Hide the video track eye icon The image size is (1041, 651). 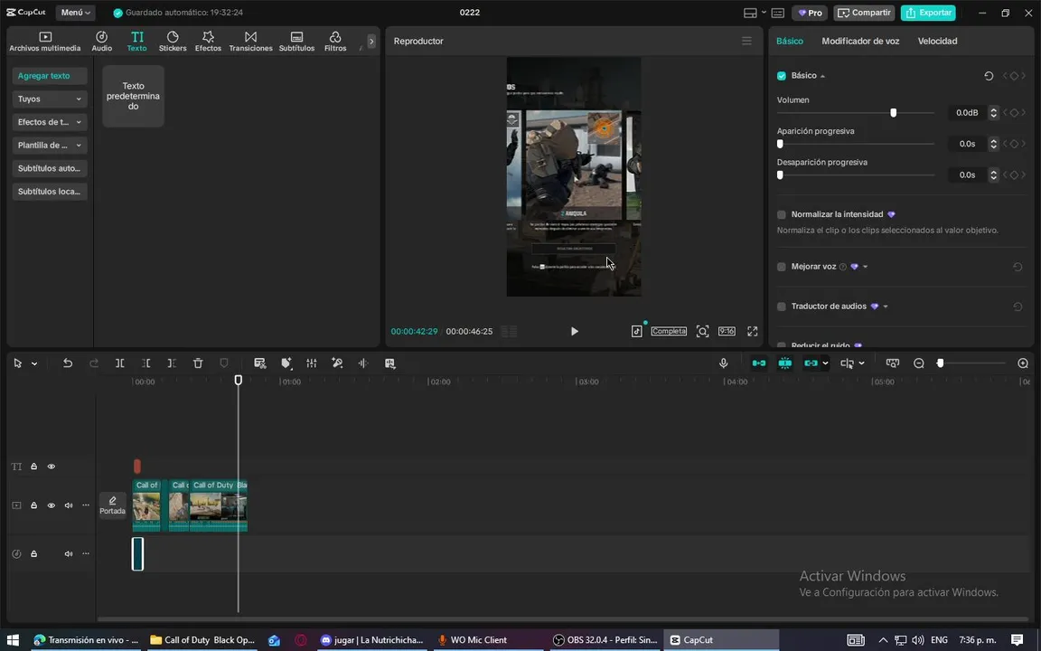(x=52, y=505)
